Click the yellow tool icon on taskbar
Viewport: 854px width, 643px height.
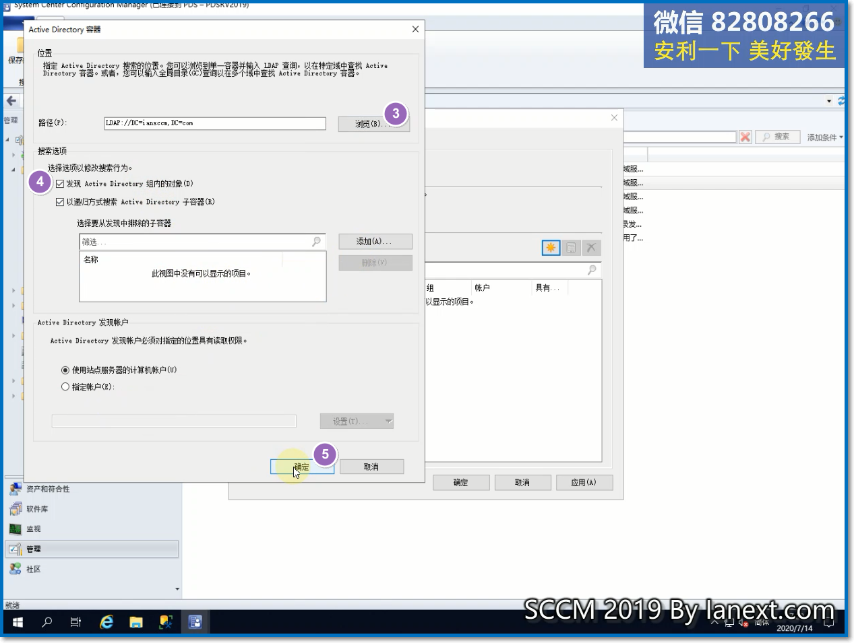click(166, 622)
